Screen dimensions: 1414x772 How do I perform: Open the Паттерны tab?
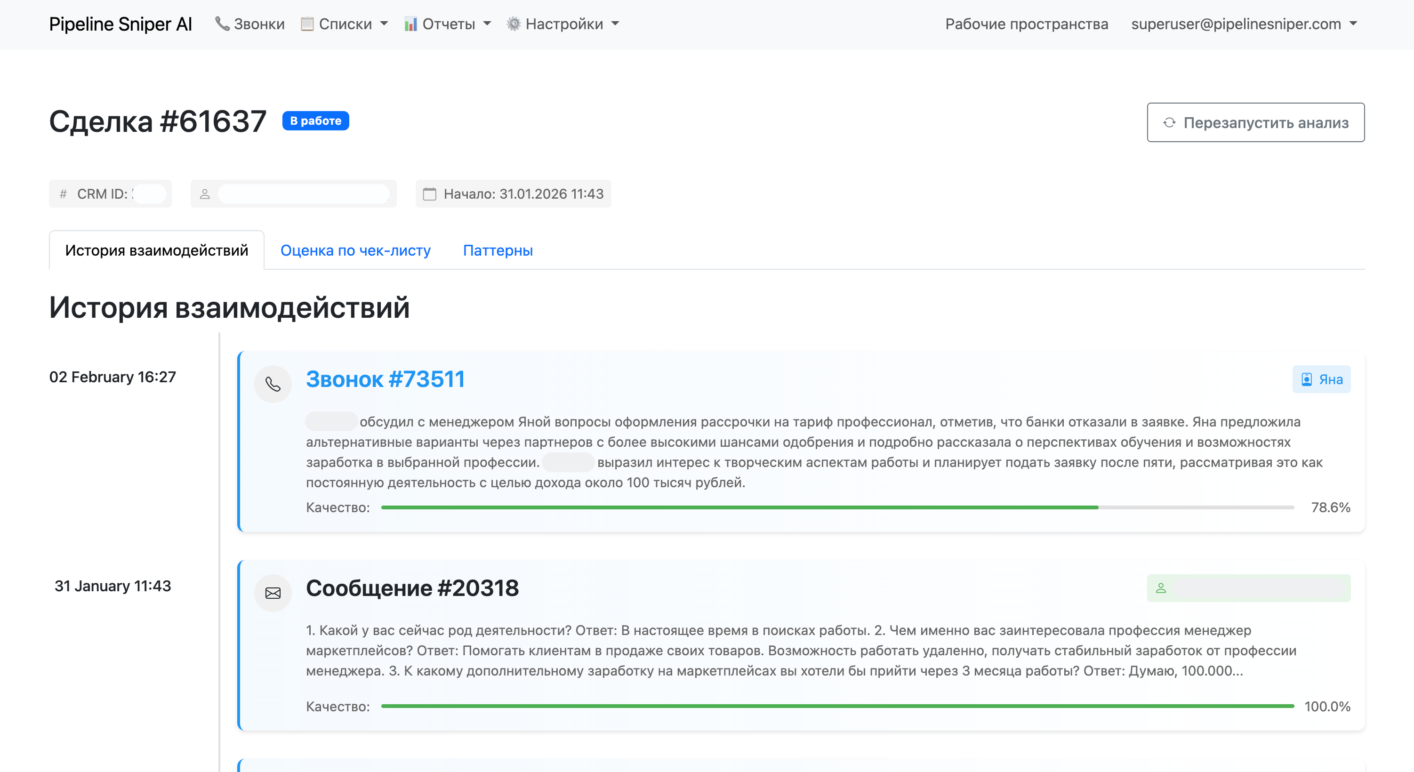[x=498, y=250]
